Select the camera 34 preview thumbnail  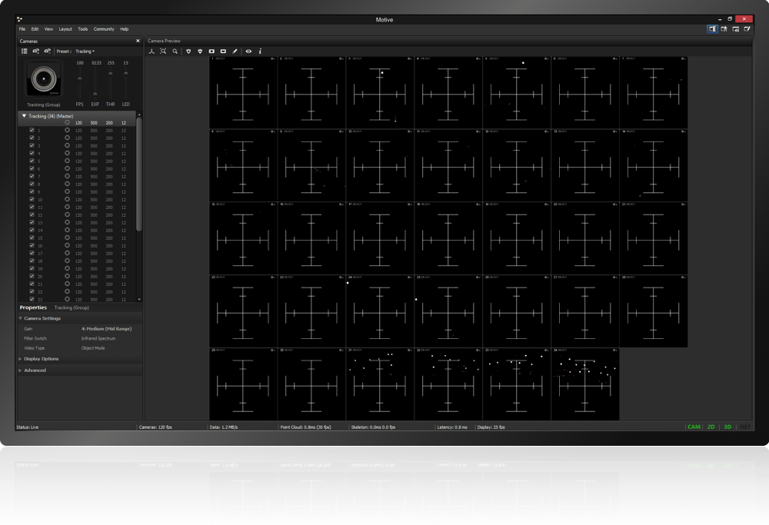pos(584,384)
